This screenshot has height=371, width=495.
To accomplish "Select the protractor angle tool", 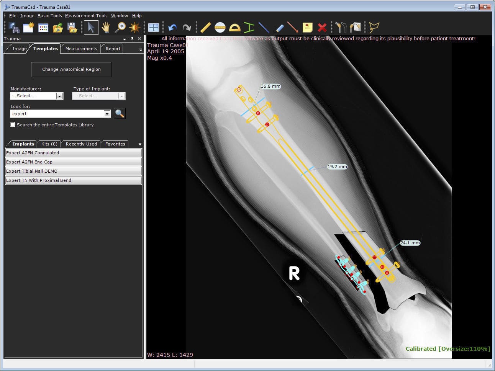I will pos(234,27).
